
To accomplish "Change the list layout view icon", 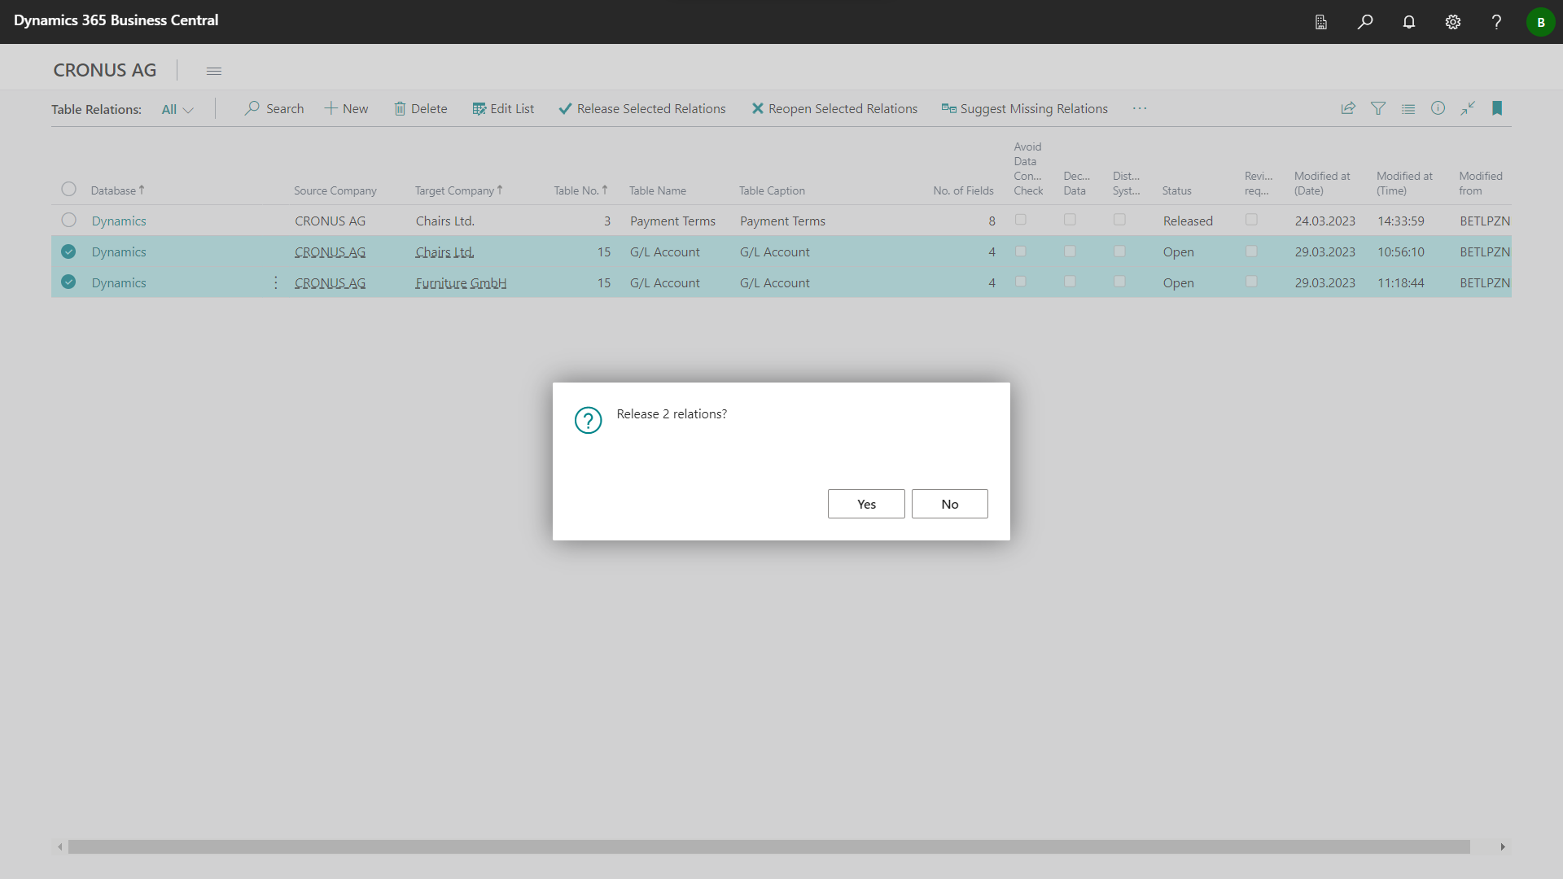I will point(1408,108).
